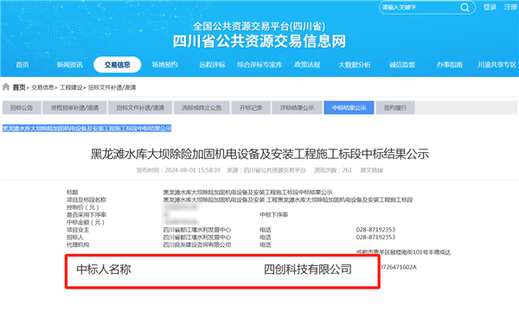
Task: Switch to 招标公告 tab
Action: click(x=22, y=108)
